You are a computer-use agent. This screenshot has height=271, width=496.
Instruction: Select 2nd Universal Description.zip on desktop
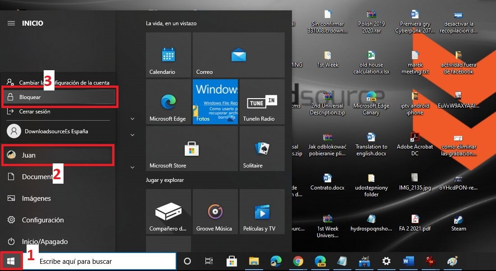328,104
